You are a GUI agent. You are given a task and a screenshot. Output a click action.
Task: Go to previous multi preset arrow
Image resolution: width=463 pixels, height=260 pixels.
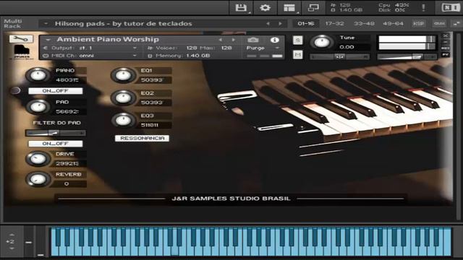(268, 24)
